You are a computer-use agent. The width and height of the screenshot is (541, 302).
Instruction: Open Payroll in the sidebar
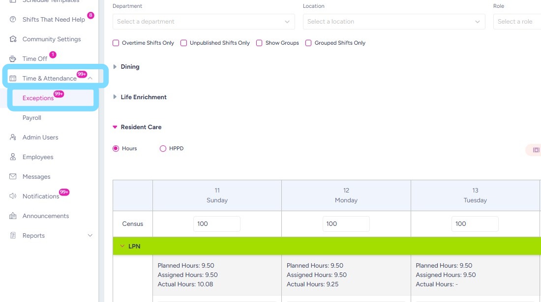(32, 118)
